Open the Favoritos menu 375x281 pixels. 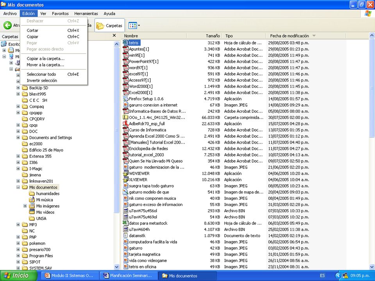click(x=60, y=14)
